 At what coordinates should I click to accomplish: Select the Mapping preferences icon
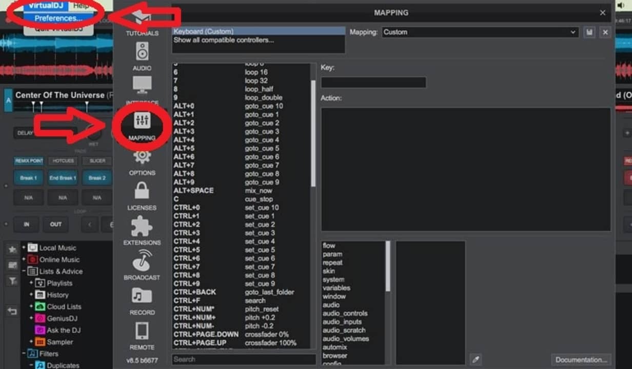click(x=142, y=125)
